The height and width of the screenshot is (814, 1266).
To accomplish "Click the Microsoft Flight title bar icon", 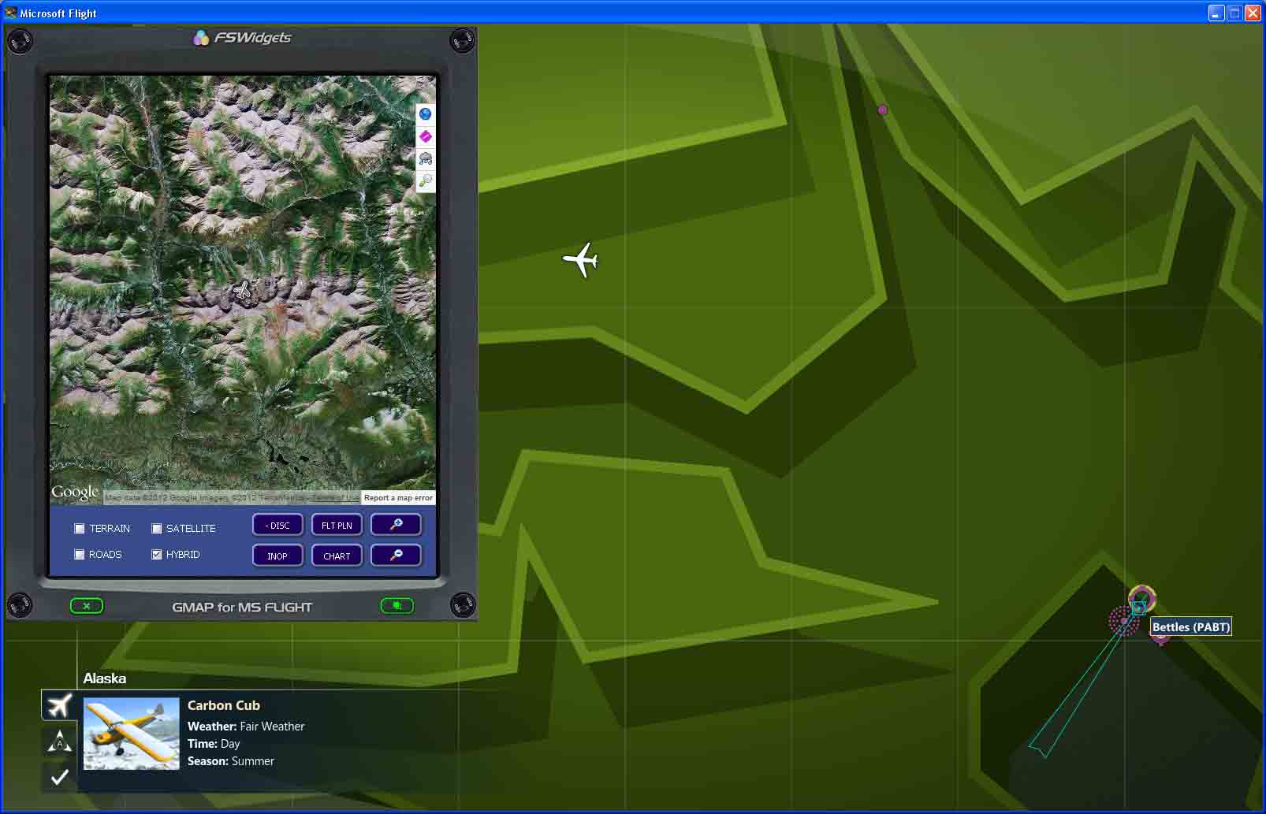I will point(10,13).
